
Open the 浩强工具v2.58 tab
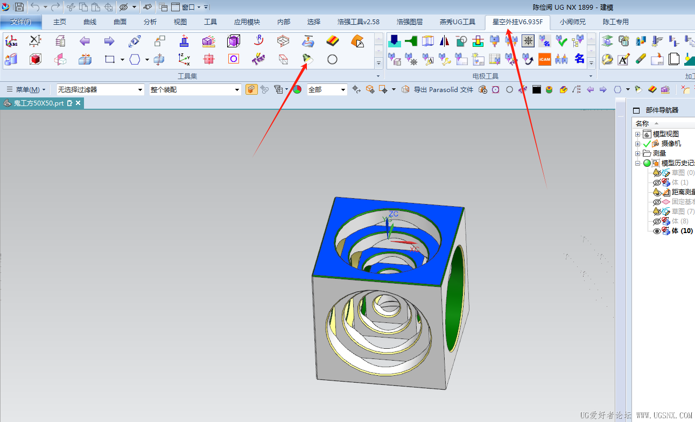pyautogui.click(x=359, y=22)
